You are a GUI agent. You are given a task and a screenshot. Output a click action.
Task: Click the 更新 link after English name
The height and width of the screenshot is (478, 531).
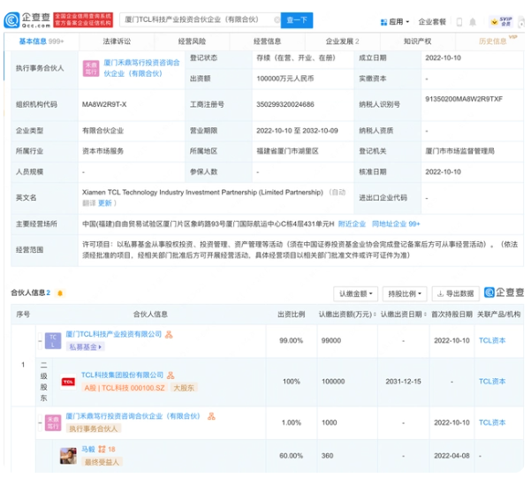point(104,203)
